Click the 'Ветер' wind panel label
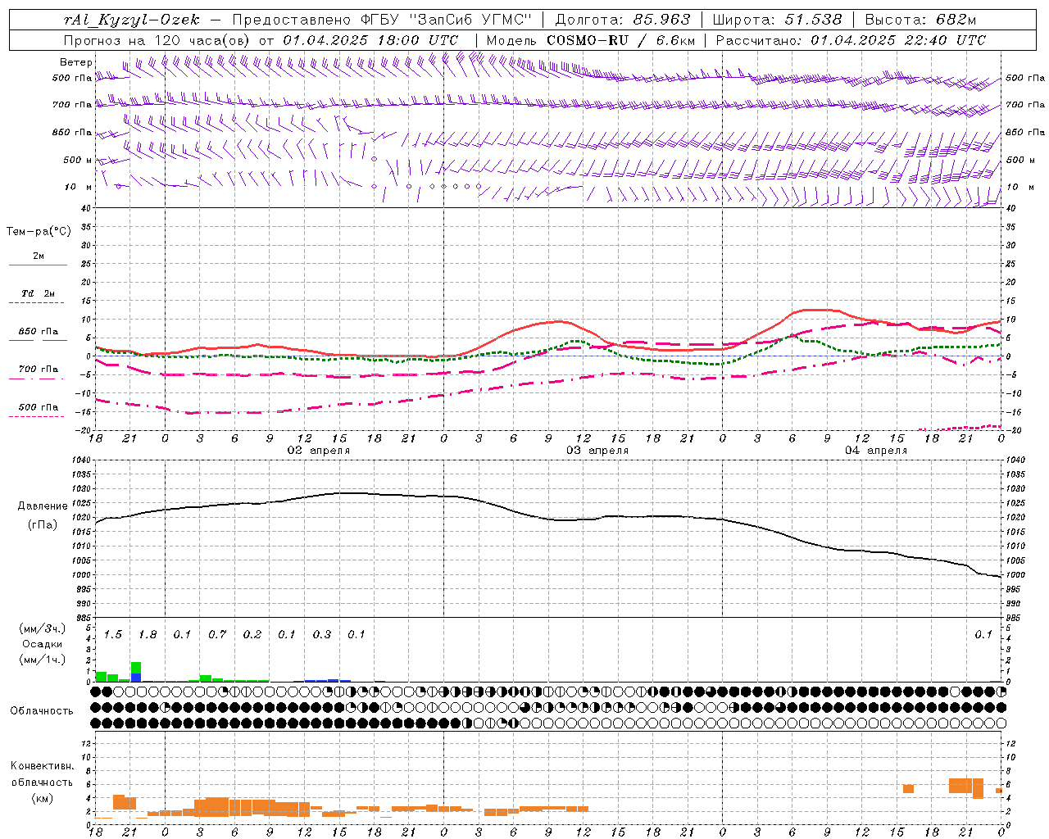 coord(76,62)
